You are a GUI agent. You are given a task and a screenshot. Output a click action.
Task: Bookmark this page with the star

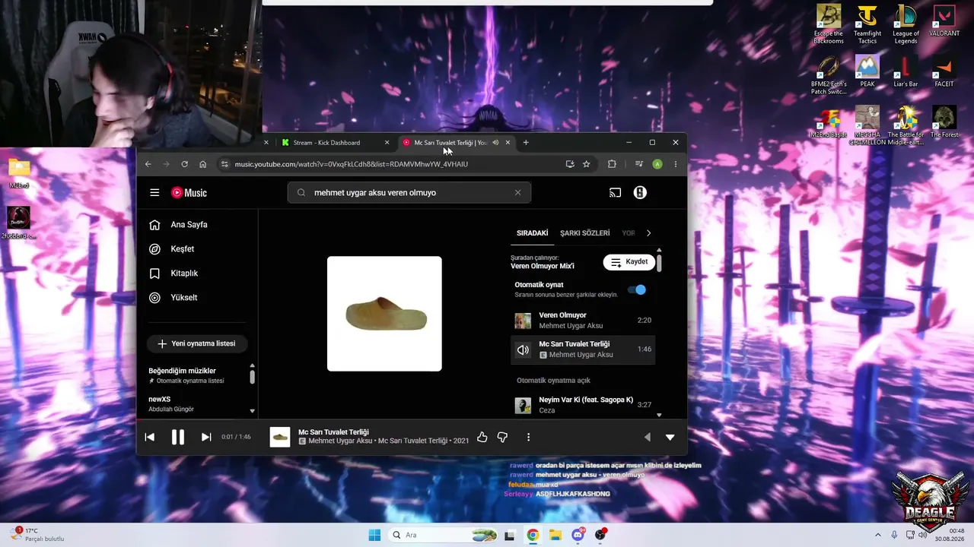tap(587, 164)
